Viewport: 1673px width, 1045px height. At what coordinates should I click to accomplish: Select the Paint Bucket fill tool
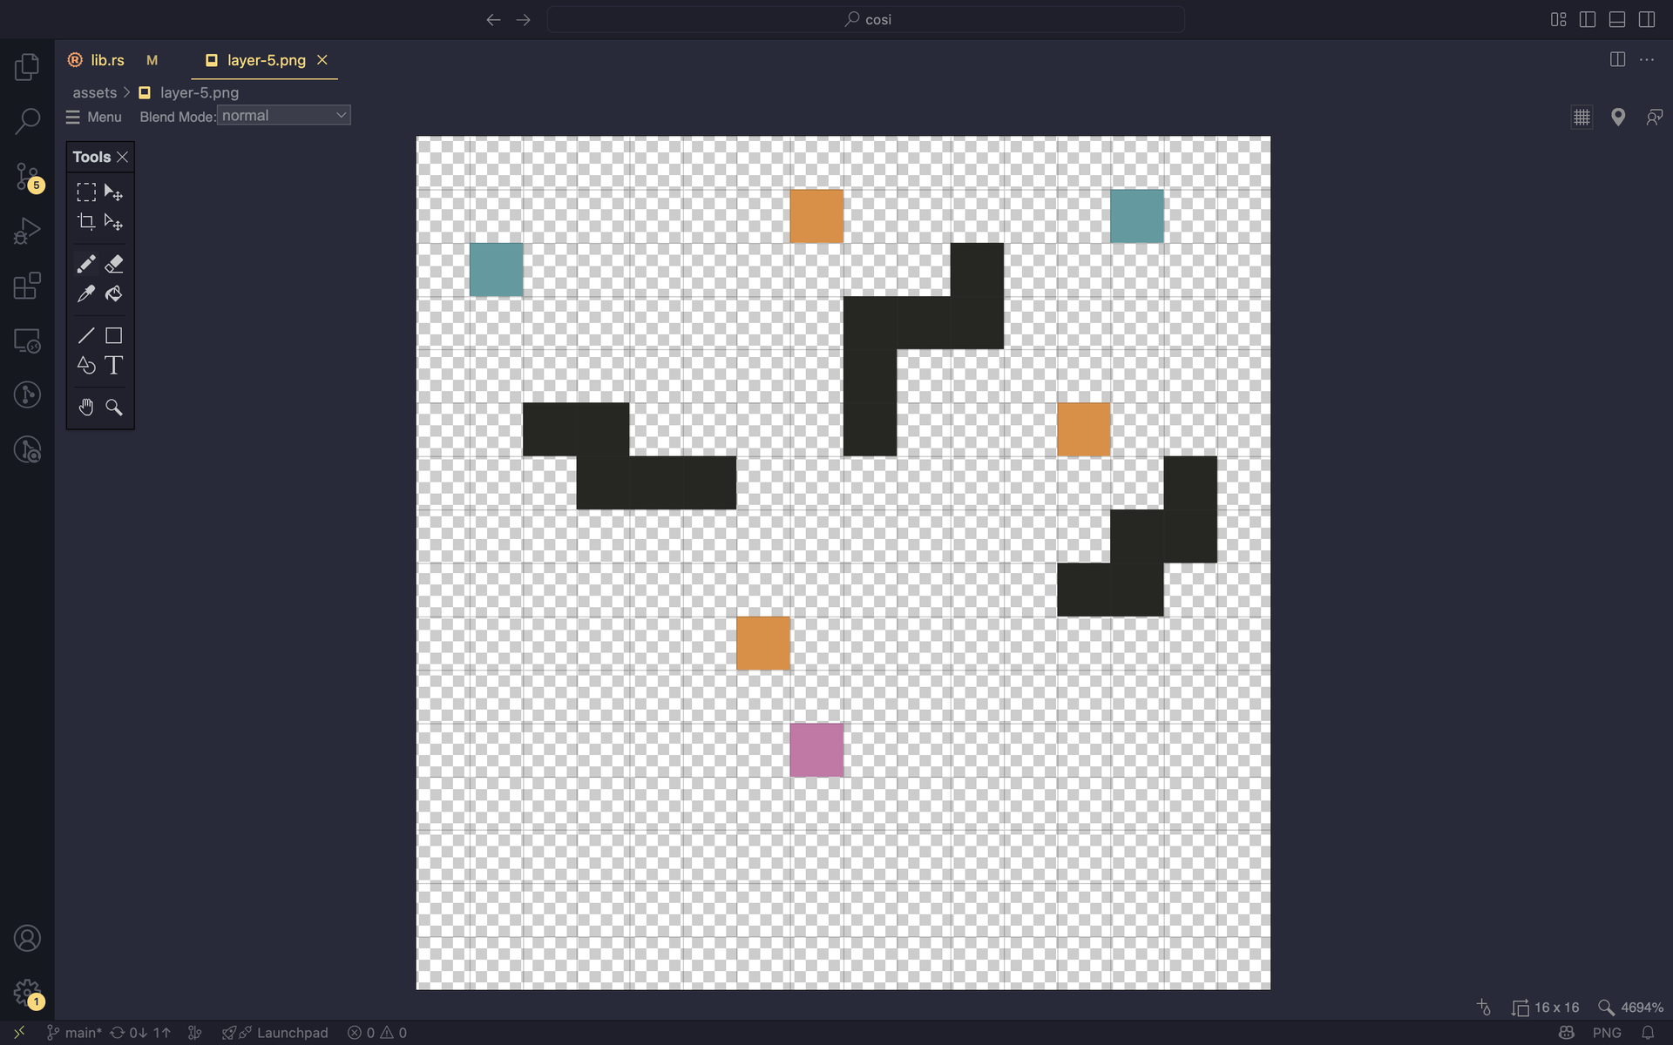click(x=114, y=294)
